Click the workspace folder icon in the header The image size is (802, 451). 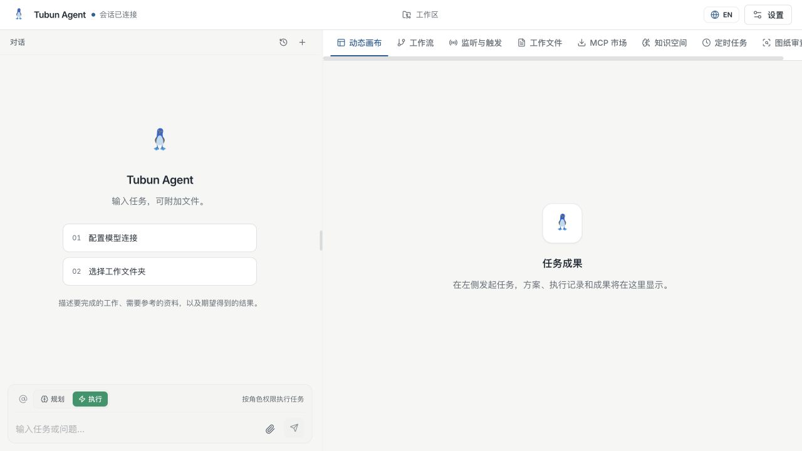407,15
